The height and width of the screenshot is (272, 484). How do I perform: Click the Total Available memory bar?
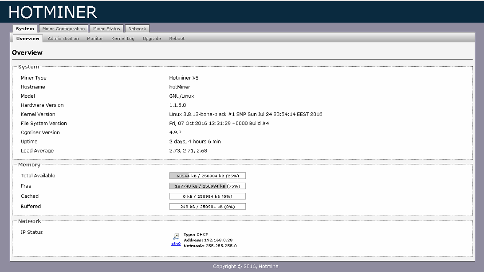click(x=208, y=176)
